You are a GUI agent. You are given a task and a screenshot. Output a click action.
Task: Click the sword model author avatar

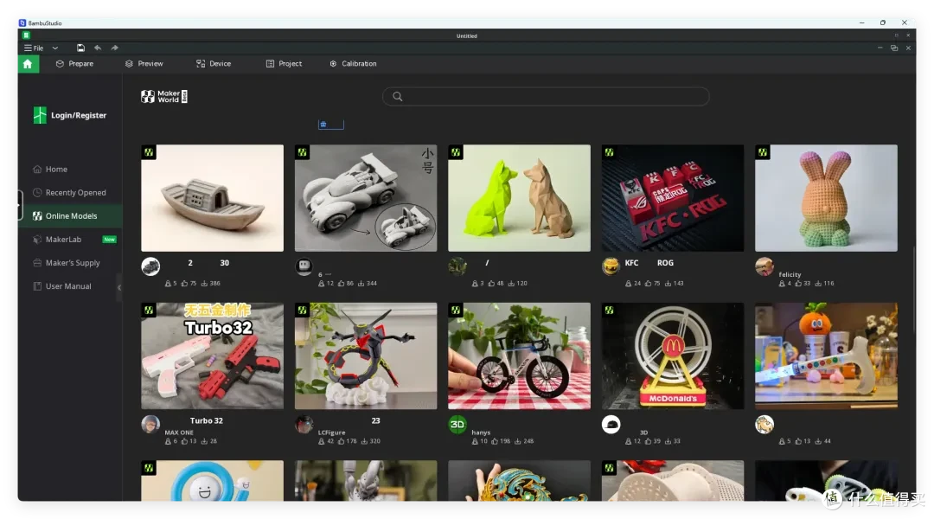coord(764,424)
